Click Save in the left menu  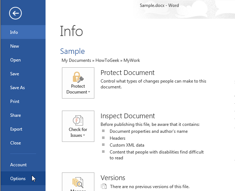[x=15, y=74]
